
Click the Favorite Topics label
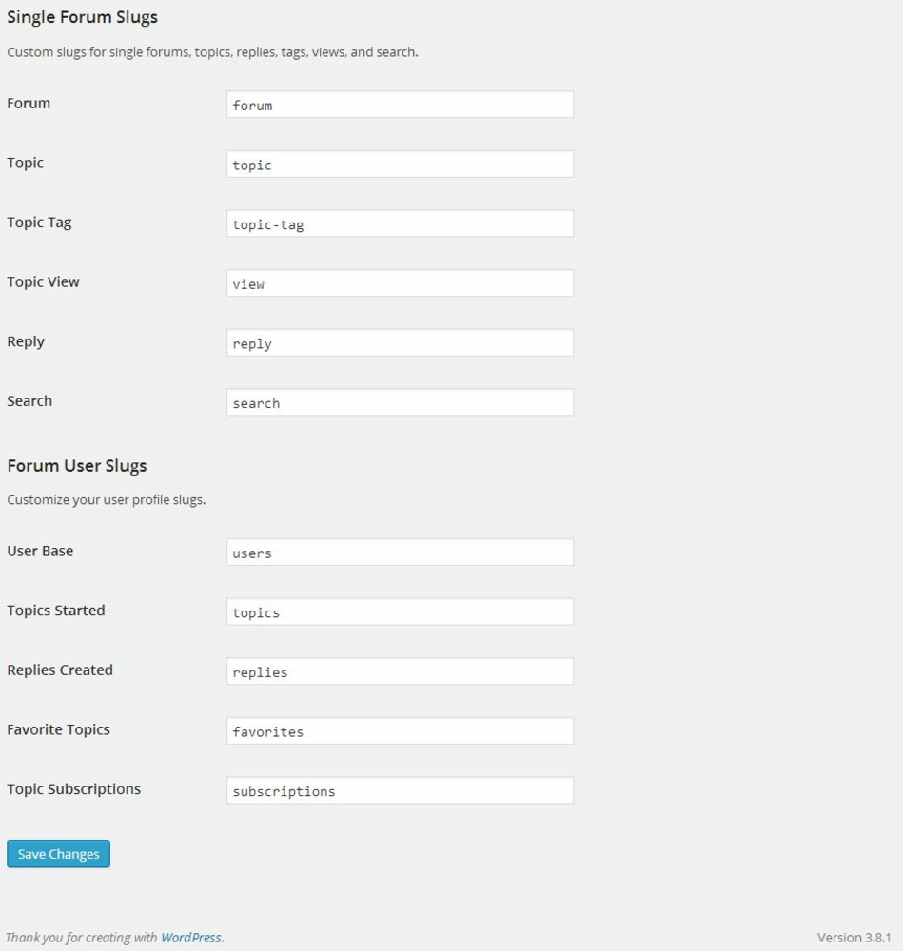click(x=58, y=729)
